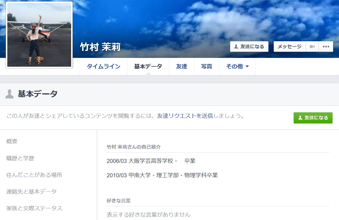Click the profile name 竹村 茉莉
The height and width of the screenshot is (220, 339).
coord(100,47)
